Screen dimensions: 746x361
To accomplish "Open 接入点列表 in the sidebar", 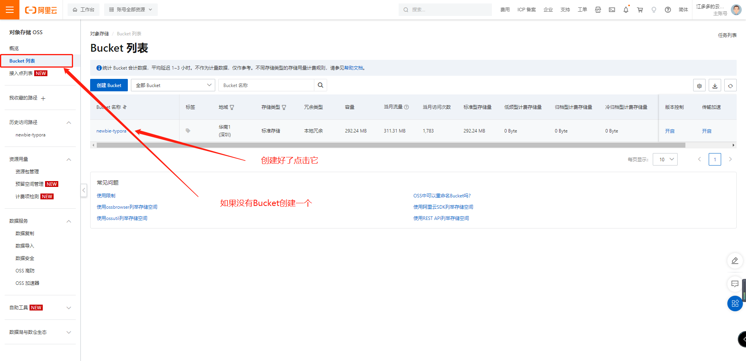I will click(x=21, y=73).
